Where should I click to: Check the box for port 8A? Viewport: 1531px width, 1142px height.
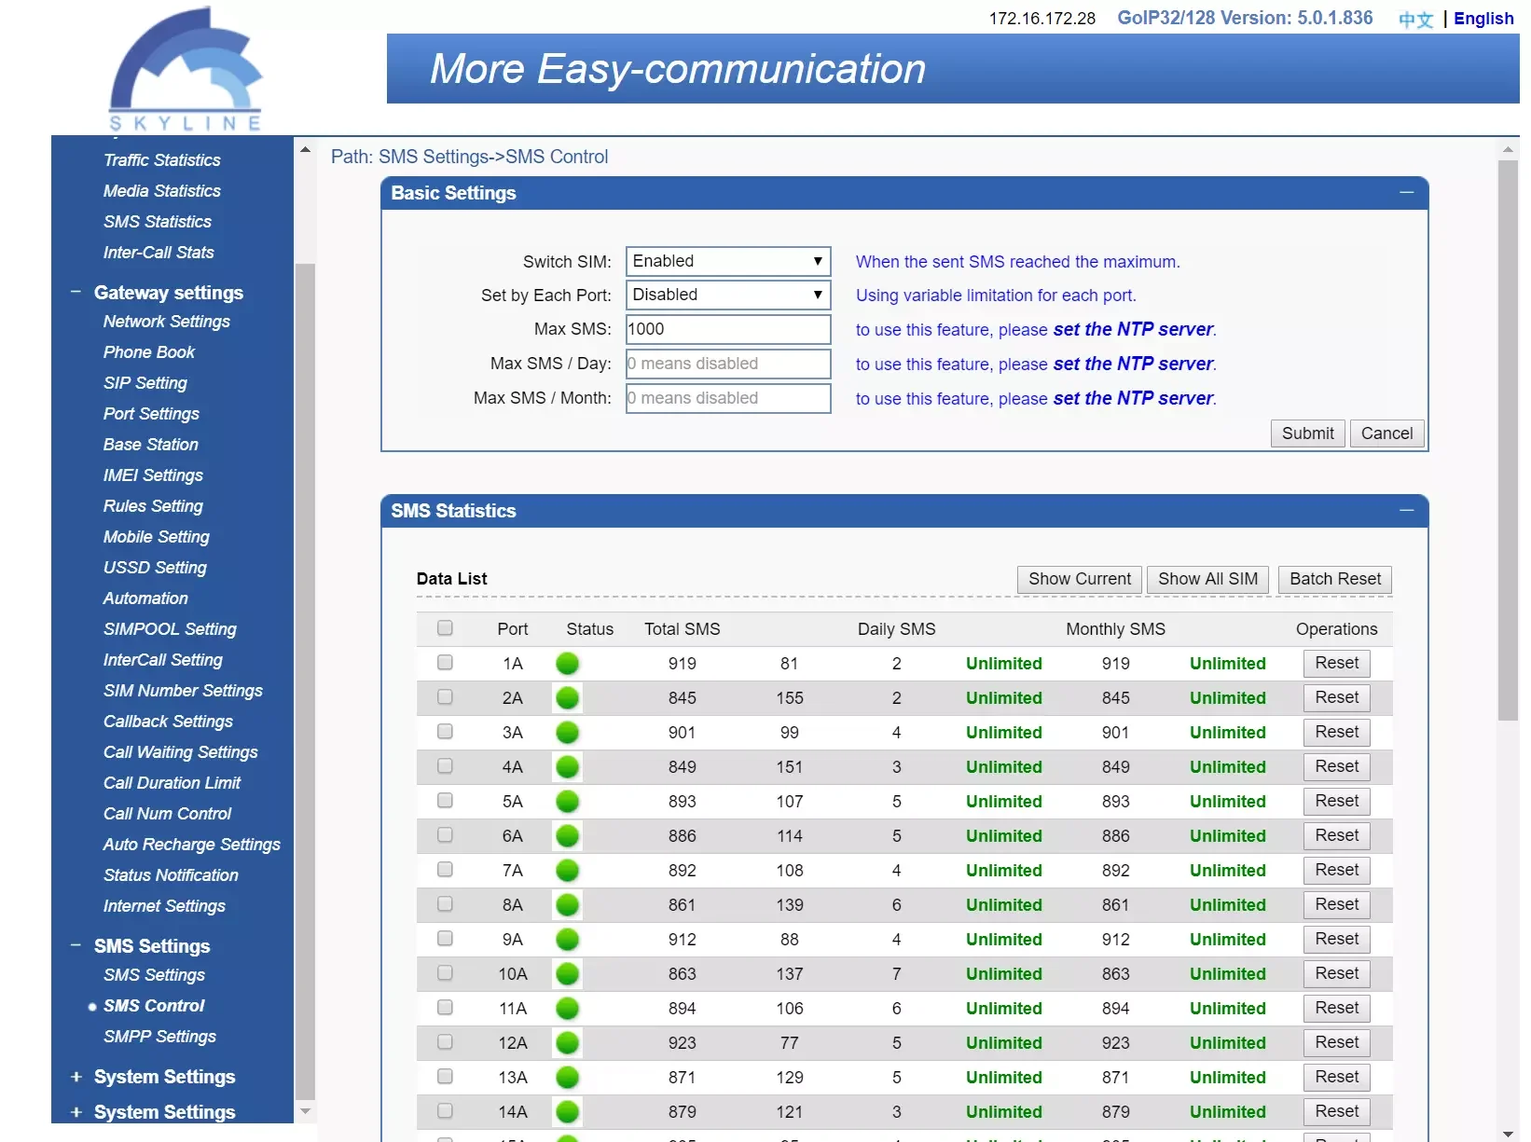coord(445,904)
